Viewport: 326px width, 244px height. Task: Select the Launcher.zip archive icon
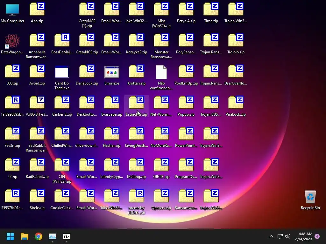tap(136, 103)
